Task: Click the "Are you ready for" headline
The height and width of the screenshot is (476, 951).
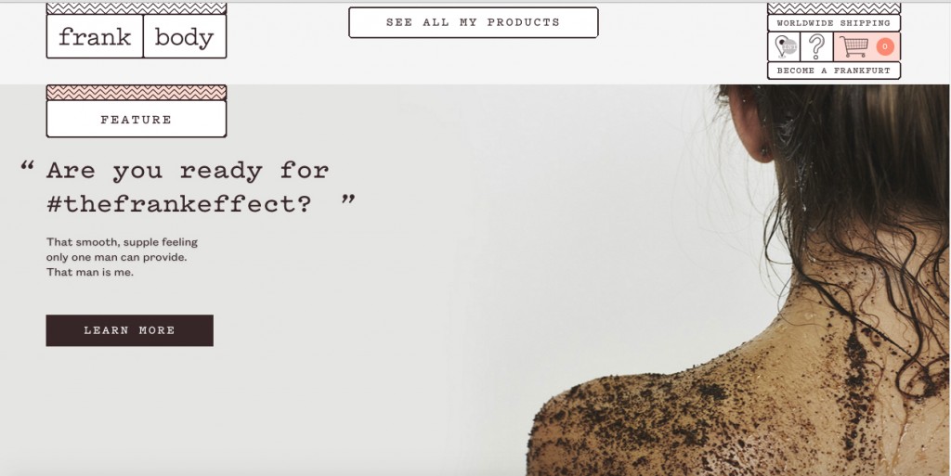Action: 188,171
